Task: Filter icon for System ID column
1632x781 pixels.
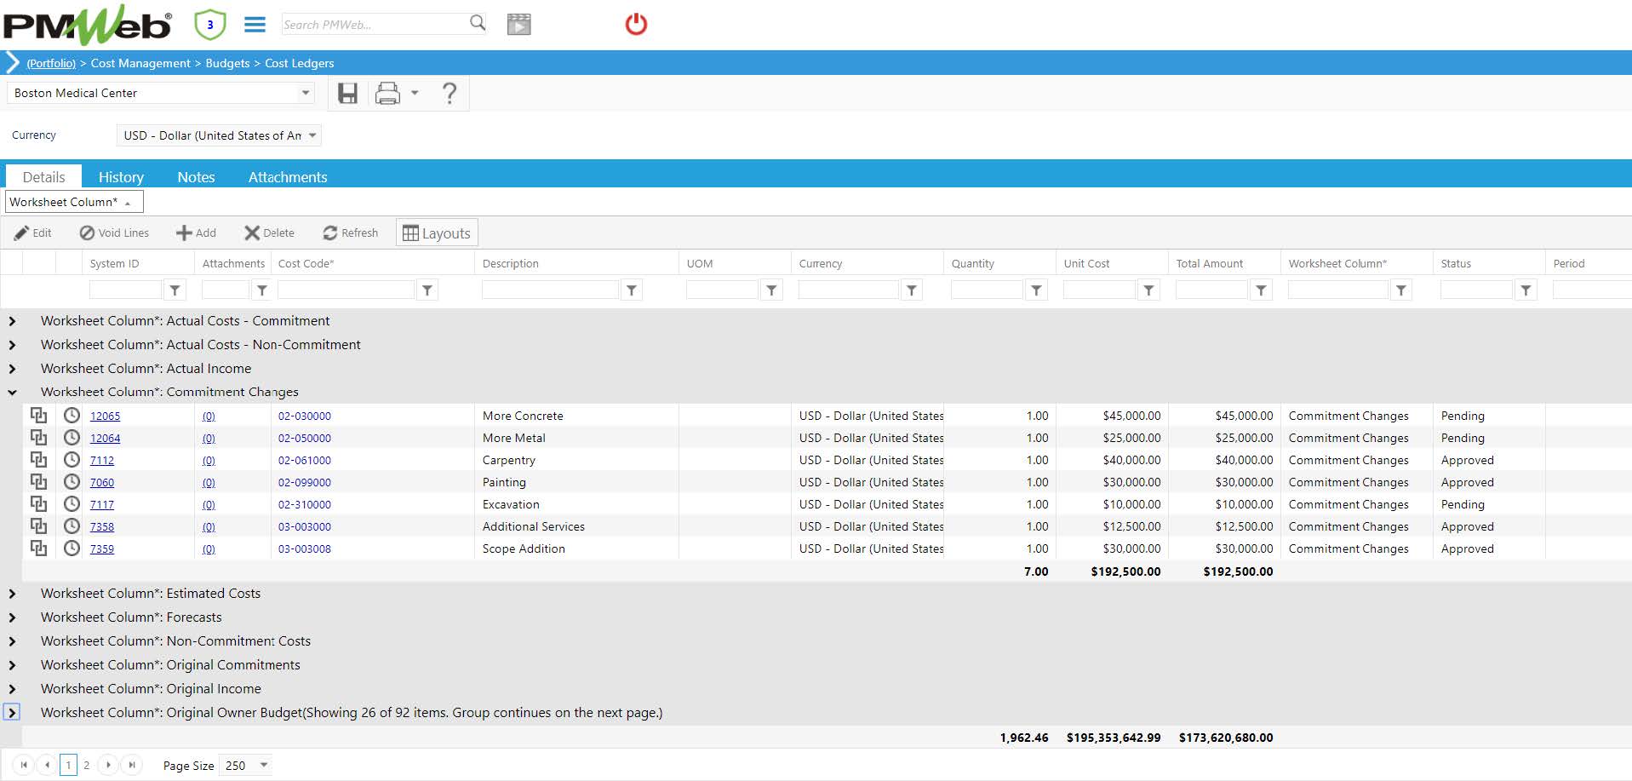Action: point(175,290)
